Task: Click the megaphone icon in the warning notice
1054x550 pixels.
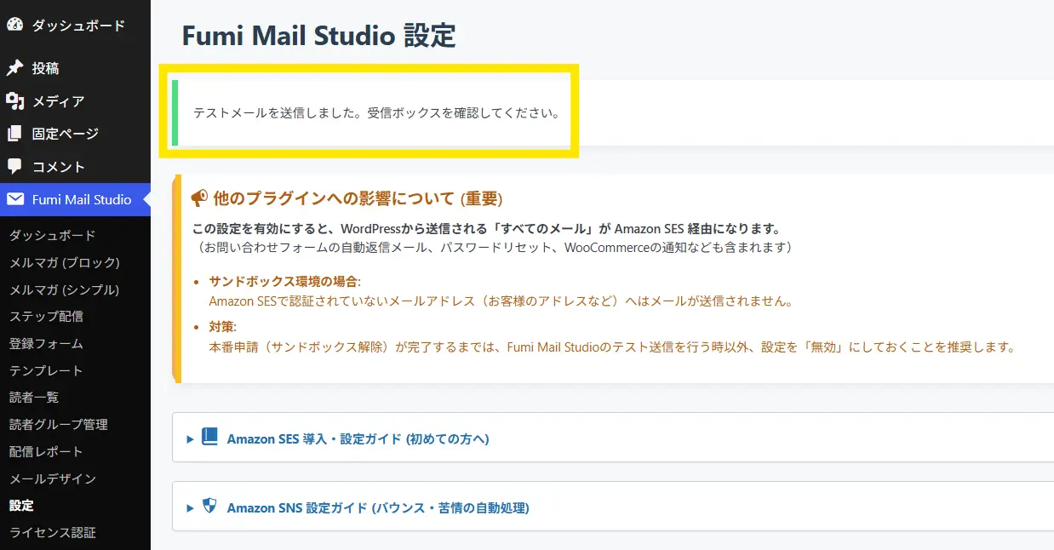Action: pyautogui.click(x=199, y=198)
